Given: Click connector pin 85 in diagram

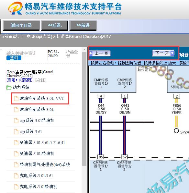Looking at the screenshot, I should click(101, 157).
